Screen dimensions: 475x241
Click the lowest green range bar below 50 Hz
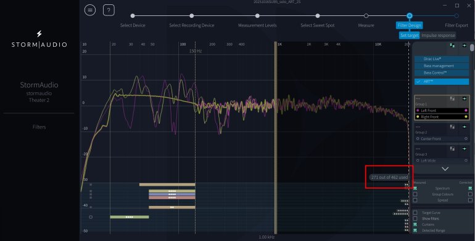(x=130, y=217)
